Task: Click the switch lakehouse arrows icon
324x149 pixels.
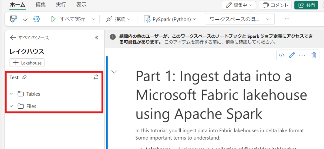Action: click(96, 77)
